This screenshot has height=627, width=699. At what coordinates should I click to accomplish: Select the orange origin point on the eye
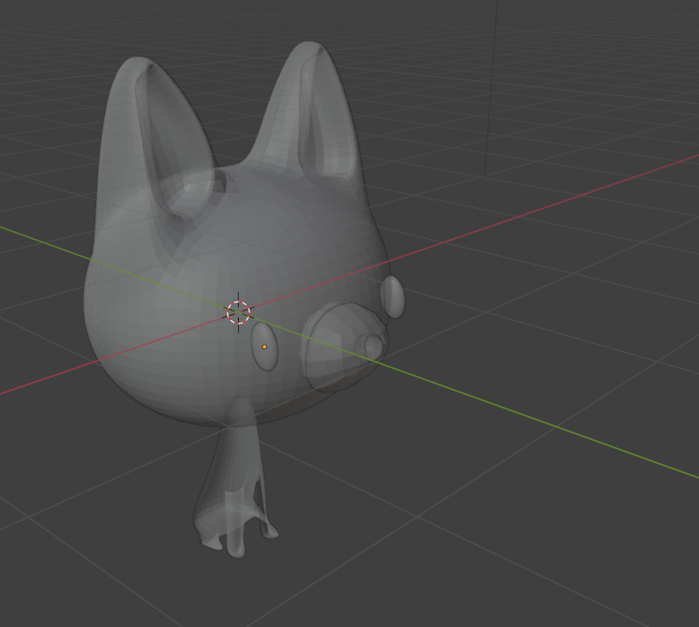[x=264, y=347]
